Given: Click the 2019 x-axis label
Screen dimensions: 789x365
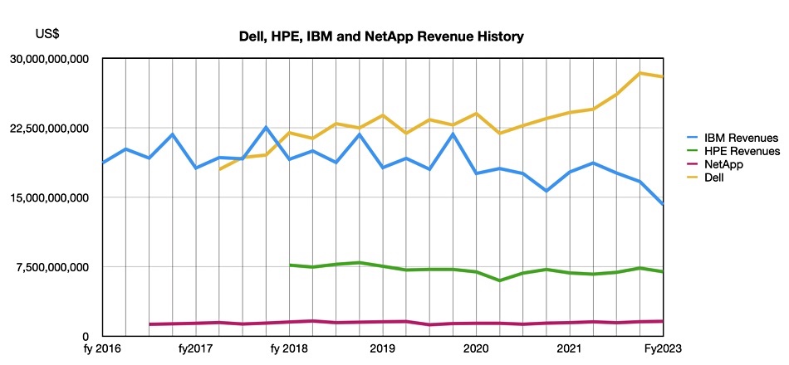Looking at the screenshot, I should 382,348.
